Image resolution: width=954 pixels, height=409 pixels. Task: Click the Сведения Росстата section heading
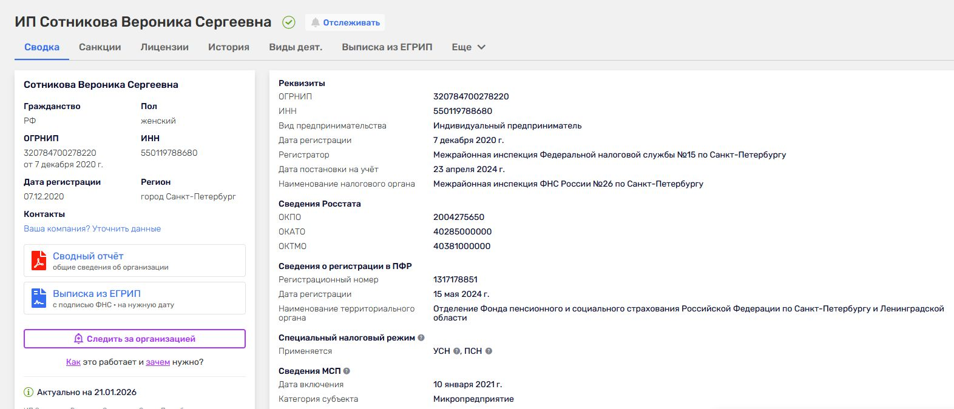click(320, 204)
